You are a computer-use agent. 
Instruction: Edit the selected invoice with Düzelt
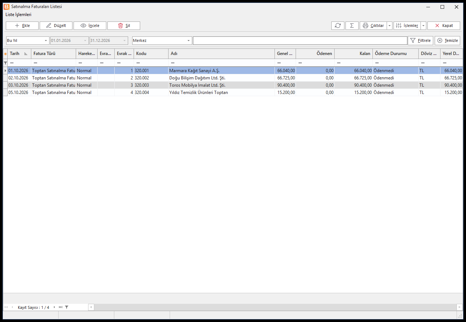tap(56, 25)
